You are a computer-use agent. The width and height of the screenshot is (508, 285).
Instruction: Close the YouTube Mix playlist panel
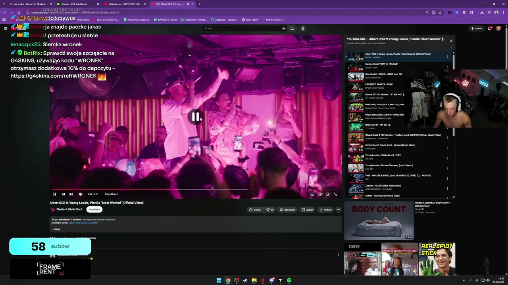click(x=451, y=41)
